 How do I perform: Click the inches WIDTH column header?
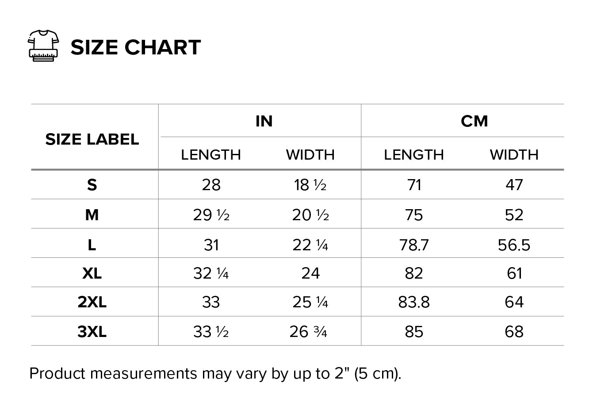[310, 154]
